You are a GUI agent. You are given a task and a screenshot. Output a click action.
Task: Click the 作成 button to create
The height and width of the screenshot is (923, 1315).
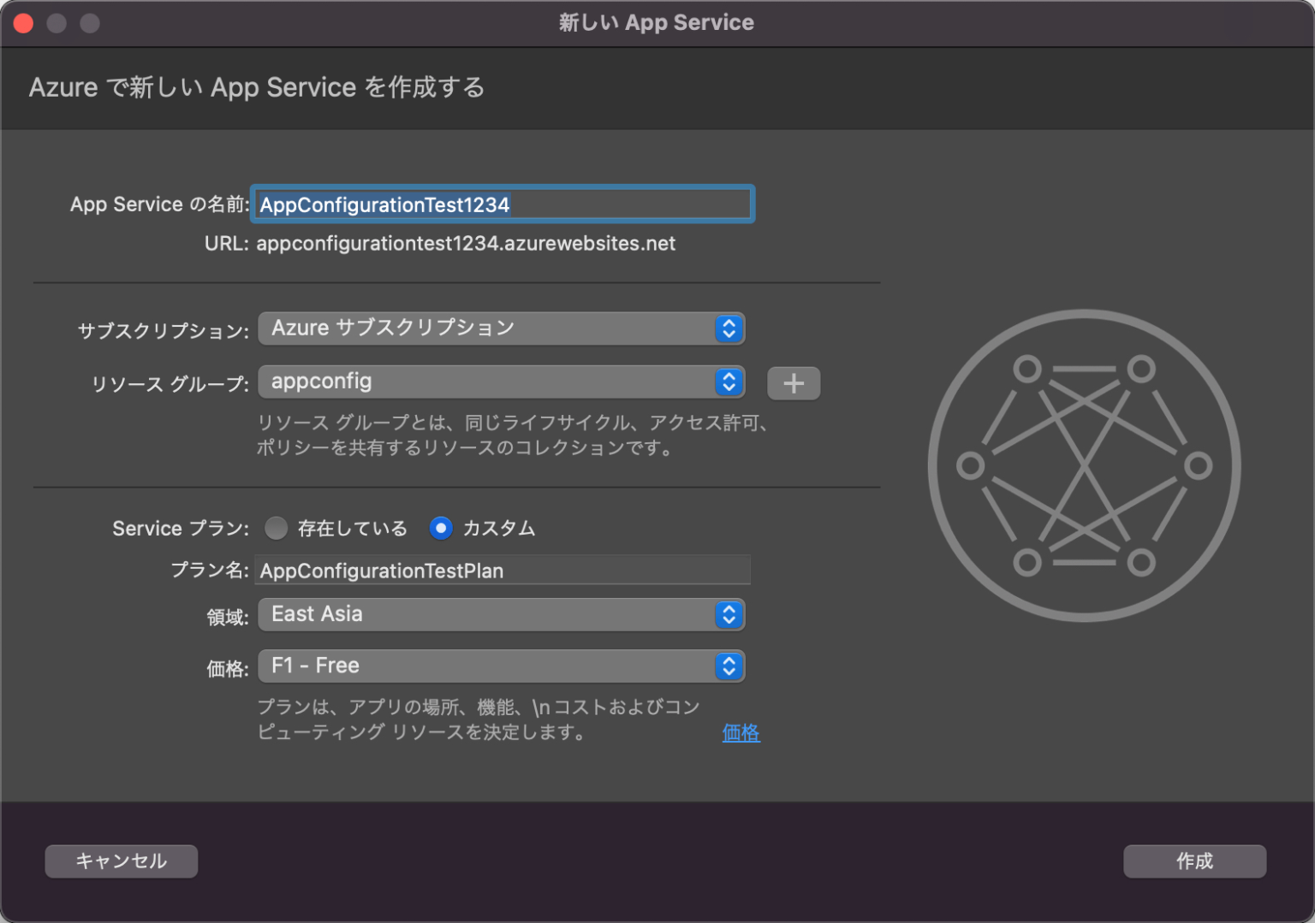point(1194,861)
